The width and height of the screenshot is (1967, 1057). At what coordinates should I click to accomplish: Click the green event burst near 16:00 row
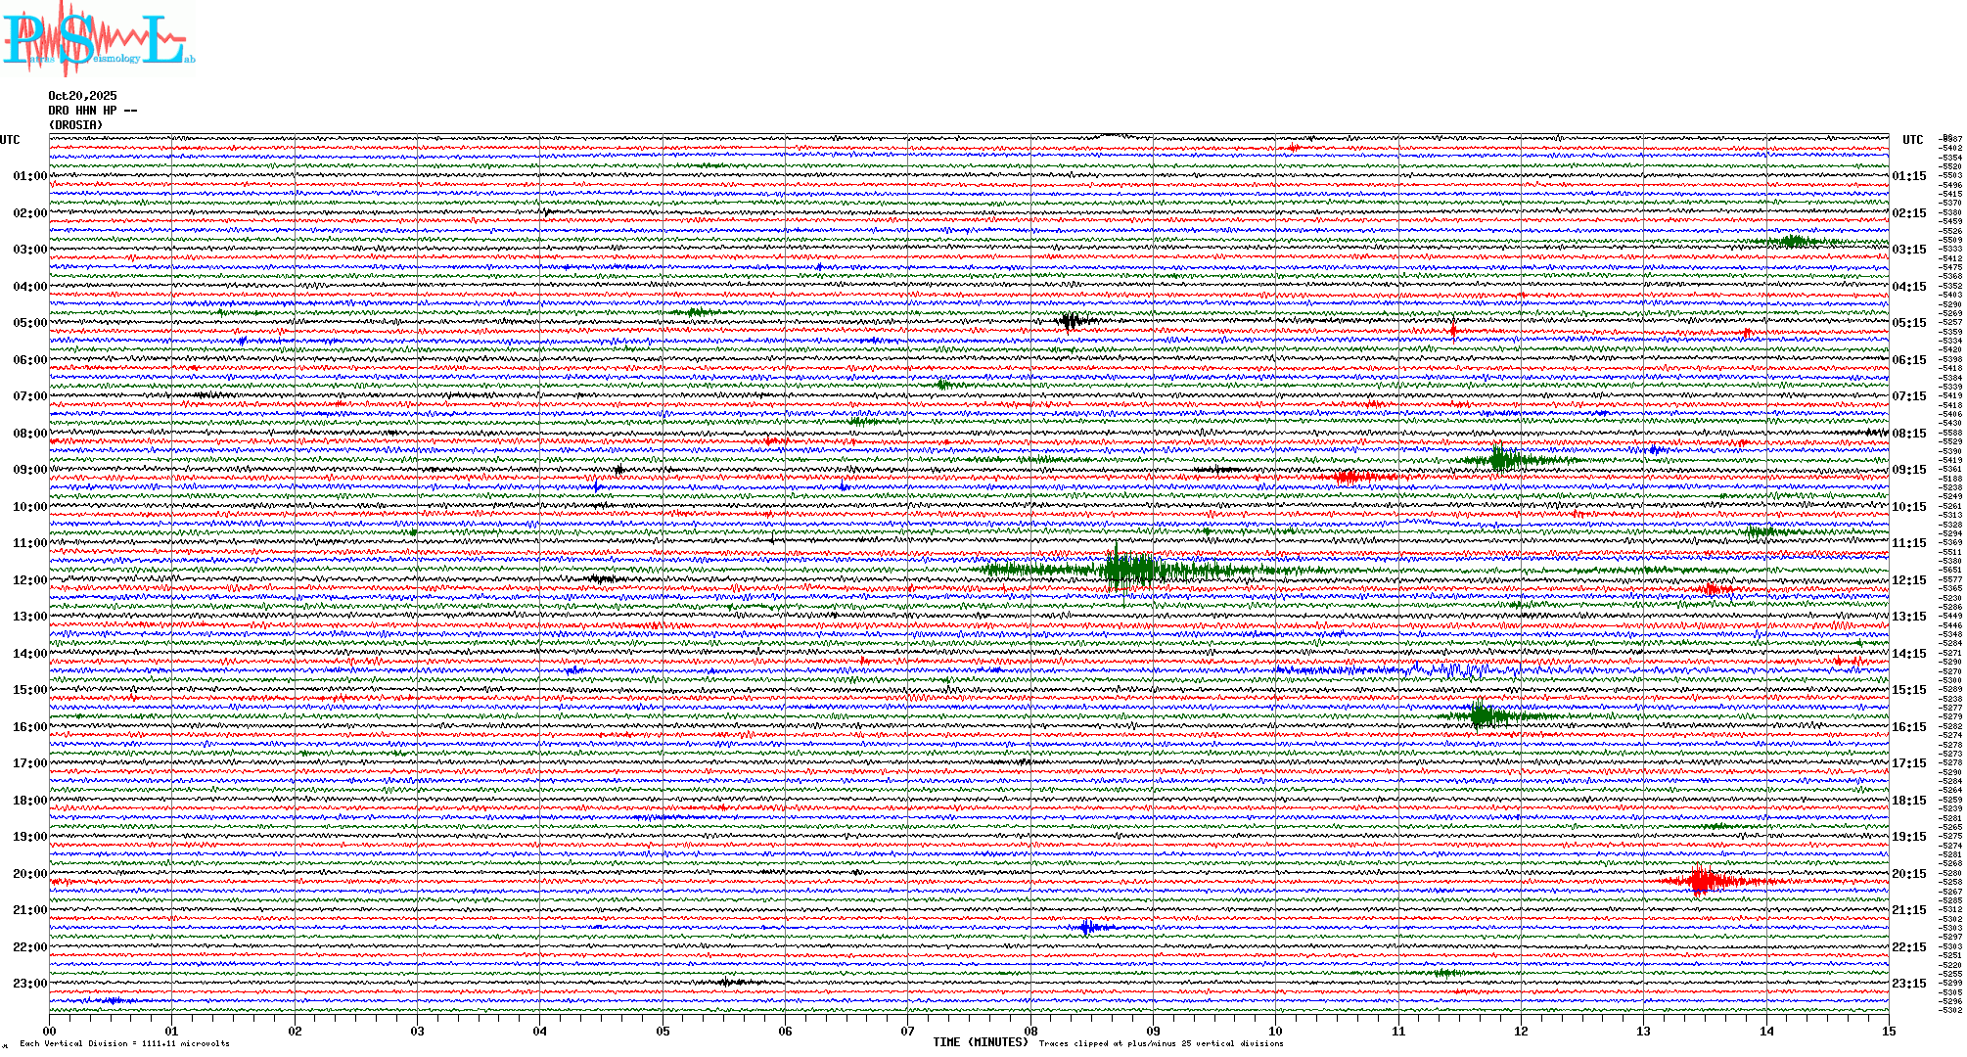click(1481, 715)
